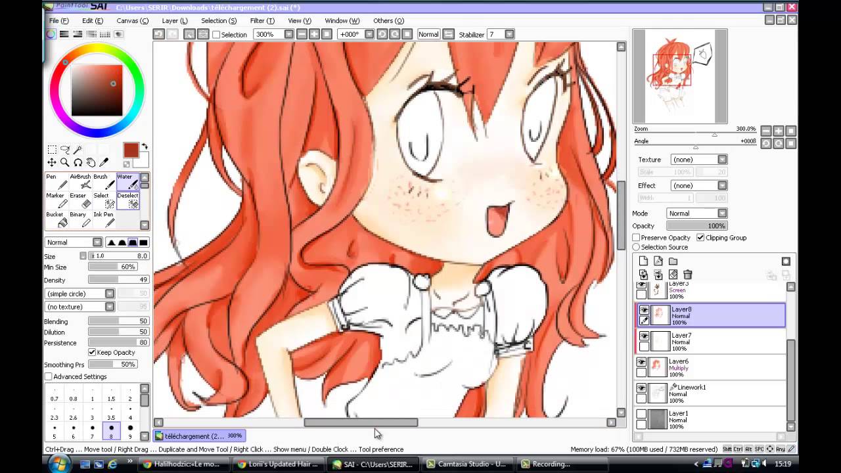Activate the magnifier zoom tool
The image size is (841, 473).
coord(64,162)
